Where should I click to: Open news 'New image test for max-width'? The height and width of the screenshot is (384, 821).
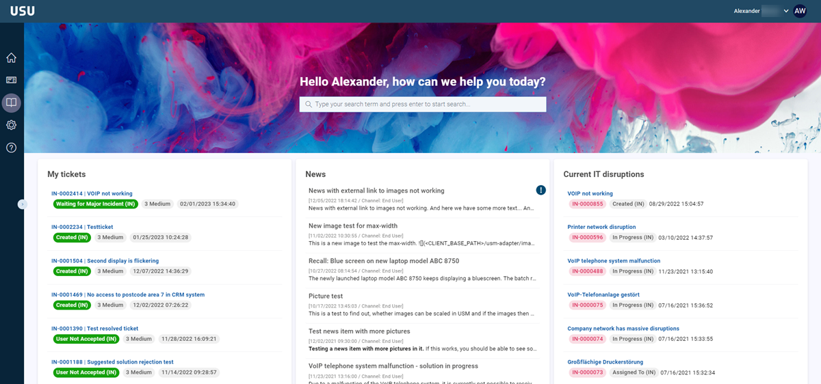click(353, 225)
